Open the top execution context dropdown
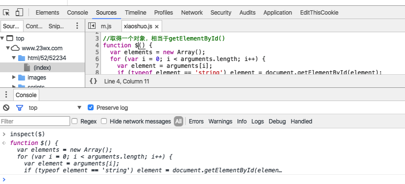The image size is (405, 184). [55, 107]
